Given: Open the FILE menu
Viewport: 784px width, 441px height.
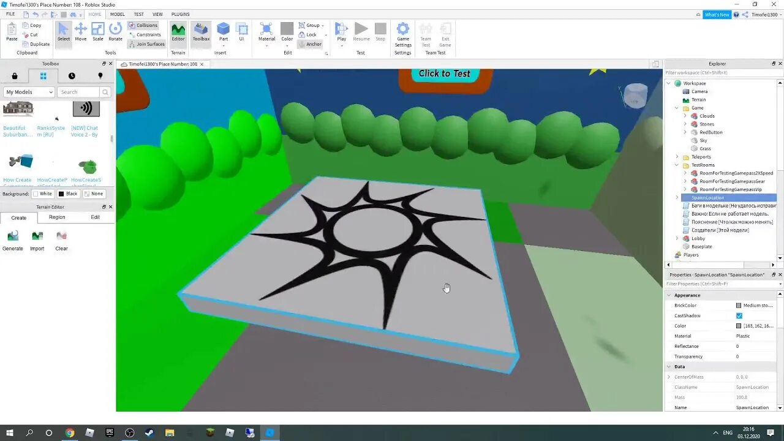Looking at the screenshot, I should [x=10, y=14].
